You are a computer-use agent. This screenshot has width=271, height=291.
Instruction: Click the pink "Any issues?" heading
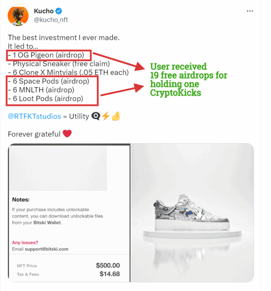tap(25, 243)
